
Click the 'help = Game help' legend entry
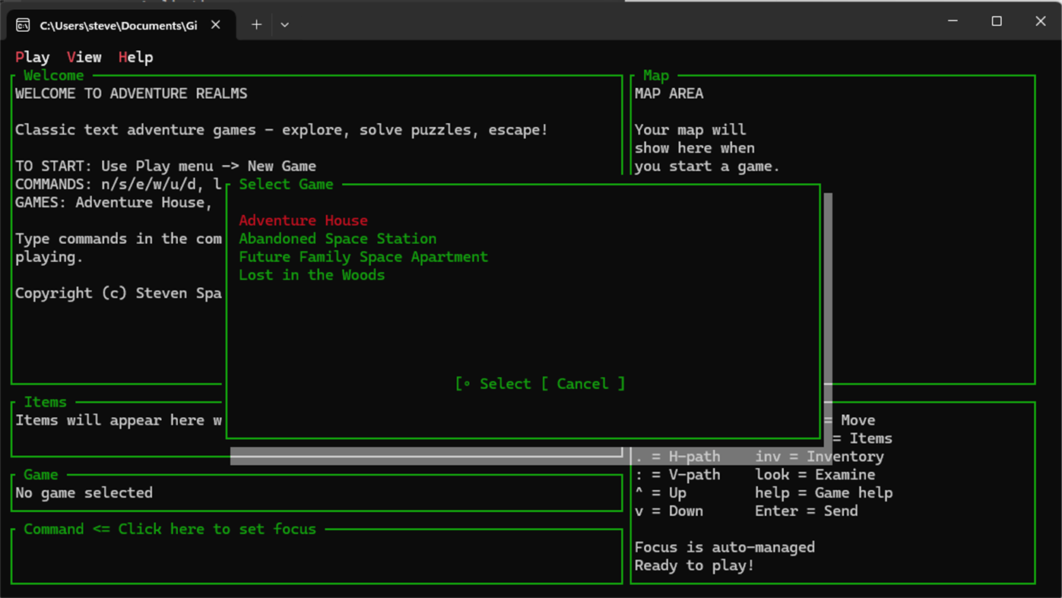point(824,493)
